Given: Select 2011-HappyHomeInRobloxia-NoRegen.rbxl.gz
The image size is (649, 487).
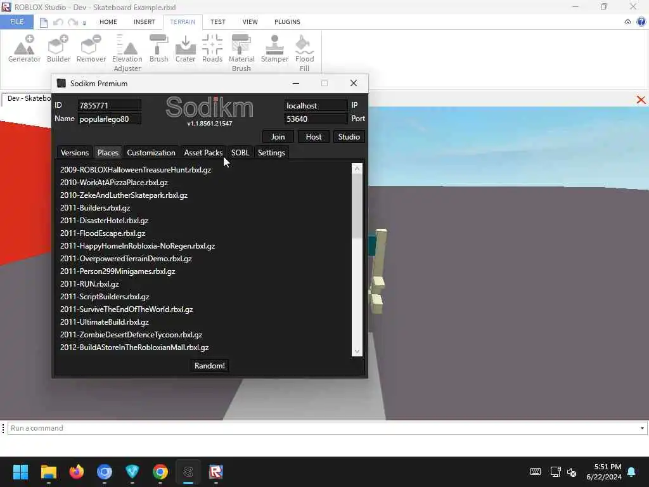Looking at the screenshot, I should coord(138,246).
